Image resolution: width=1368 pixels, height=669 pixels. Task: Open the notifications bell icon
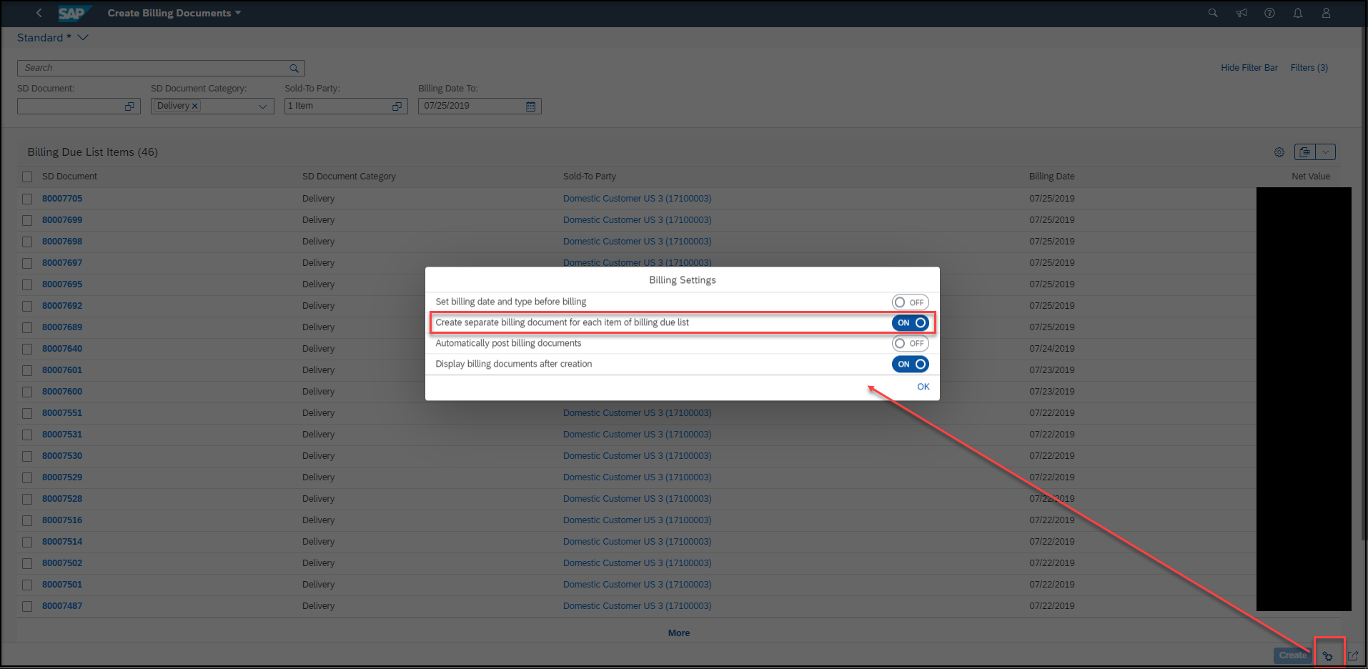[x=1298, y=13]
